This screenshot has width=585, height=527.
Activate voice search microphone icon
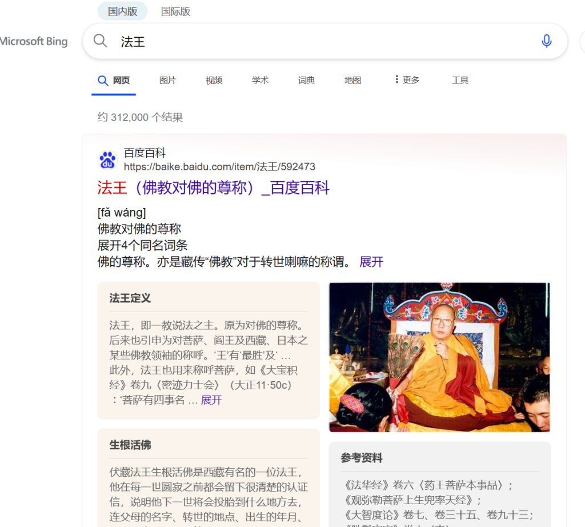tap(546, 41)
